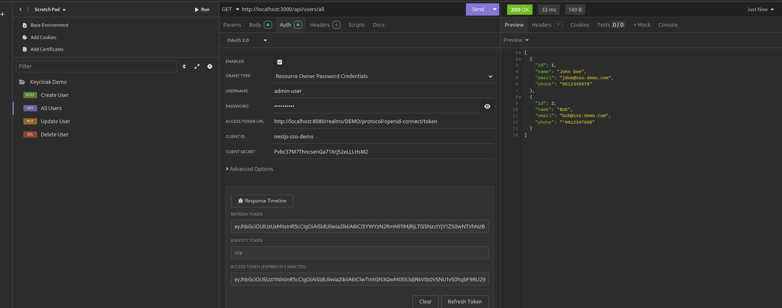Open the Update User PUT request

(56, 122)
